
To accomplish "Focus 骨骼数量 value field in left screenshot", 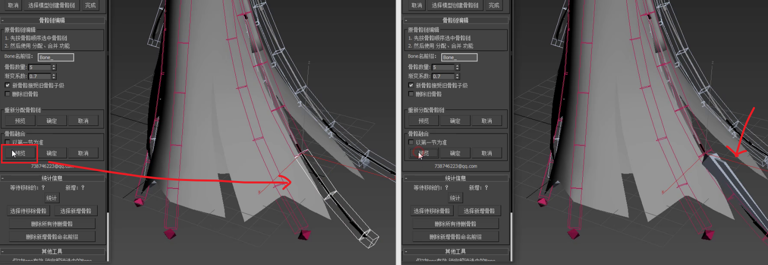I will 40,67.
